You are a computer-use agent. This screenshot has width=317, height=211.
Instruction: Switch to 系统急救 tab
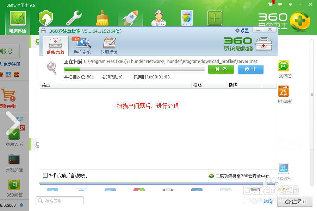(56, 46)
